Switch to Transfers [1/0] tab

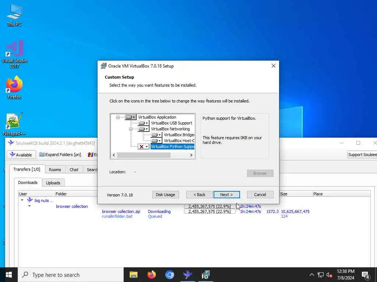click(27, 169)
